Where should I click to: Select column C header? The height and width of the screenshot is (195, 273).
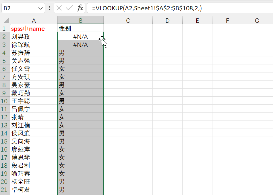[128, 20]
